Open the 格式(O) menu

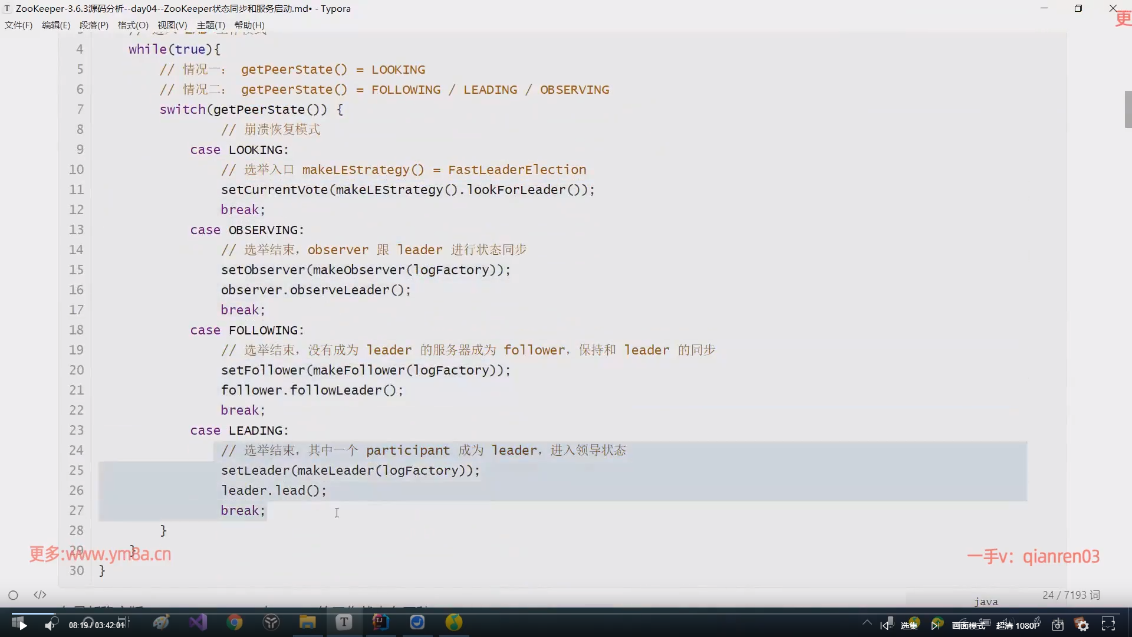pyautogui.click(x=133, y=25)
